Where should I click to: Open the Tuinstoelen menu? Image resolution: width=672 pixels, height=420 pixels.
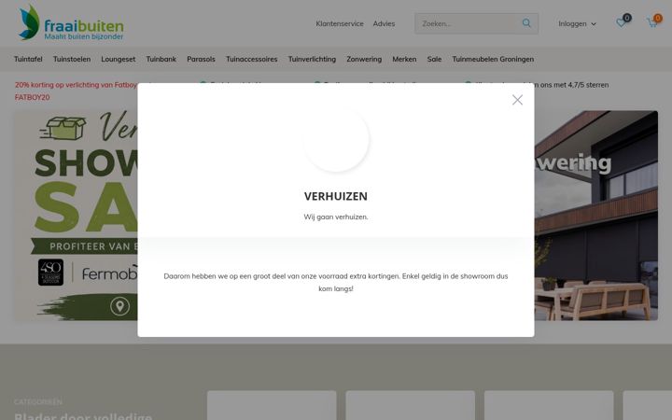(x=72, y=59)
